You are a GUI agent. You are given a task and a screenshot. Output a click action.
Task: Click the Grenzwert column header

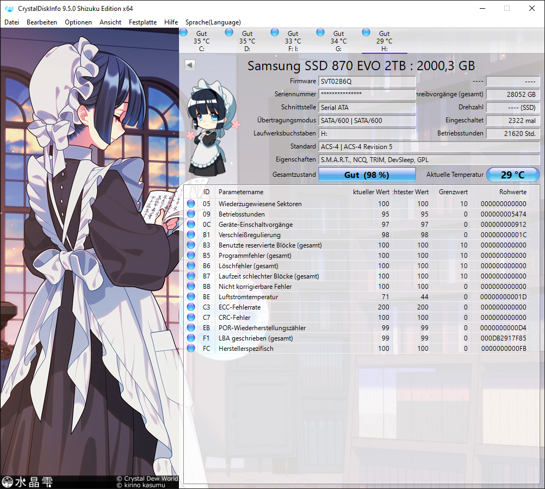tap(453, 192)
